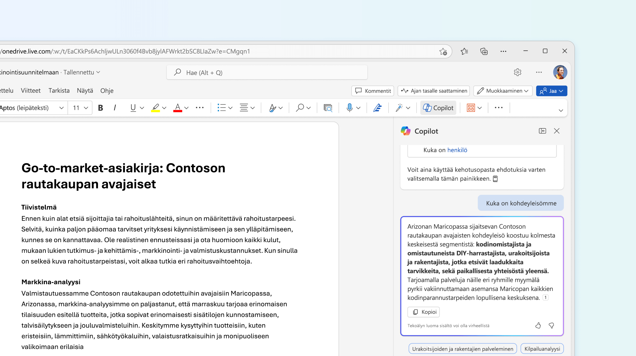Click the prompt guide notebook icon
Viewport: 636px width, 356px height.
pyautogui.click(x=495, y=179)
